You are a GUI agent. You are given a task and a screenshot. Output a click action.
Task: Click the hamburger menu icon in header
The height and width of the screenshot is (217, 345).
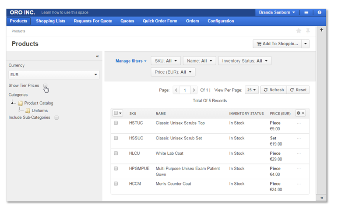(306, 13)
